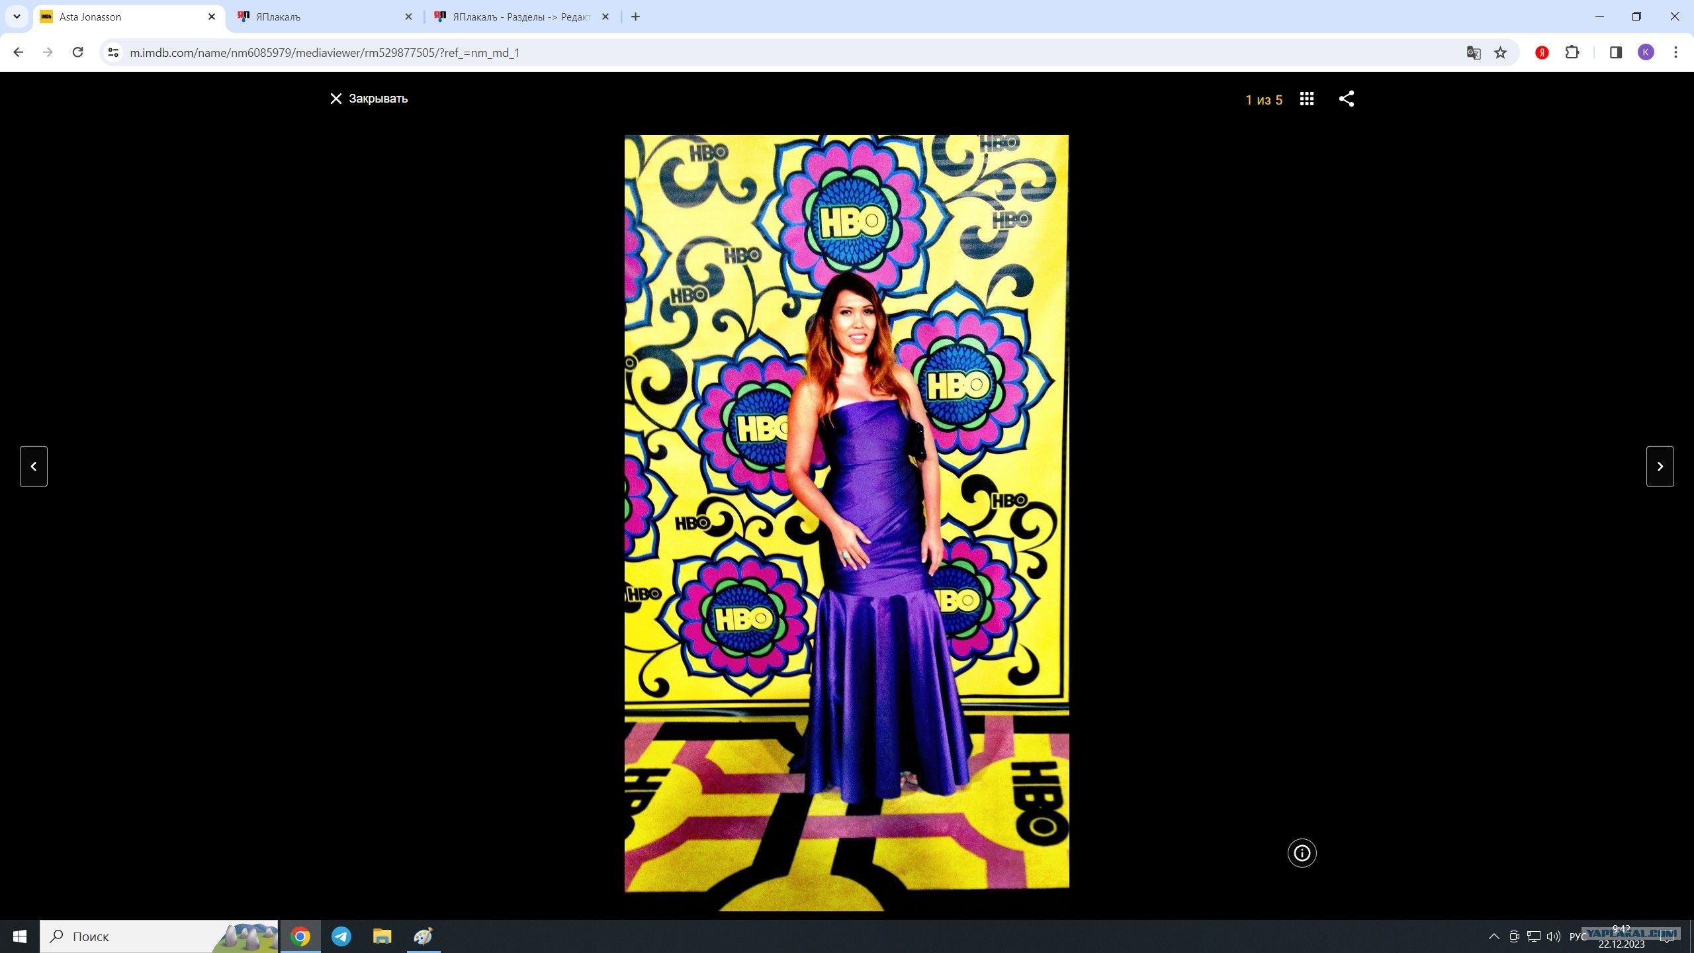The height and width of the screenshot is (953, 1694).
Task: Close the Asta Jonasson tab
Action: (x=212, y=17)
